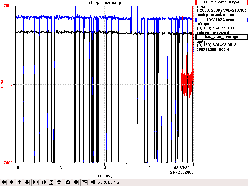The height and width of the screenshot is (186, 248).
Task: Click the 'subroutine record' text
Action: click(213, 33)
